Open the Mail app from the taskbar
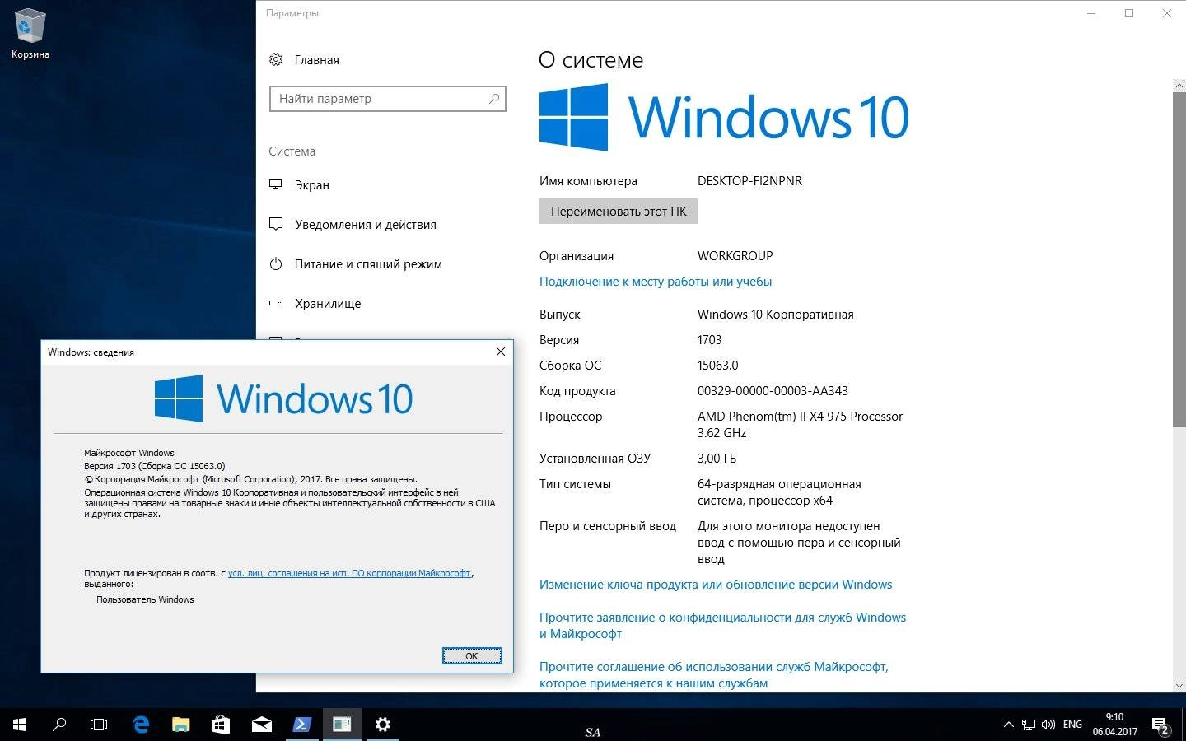This screenshot has width=1186, height=741. (x=261, y=725)
